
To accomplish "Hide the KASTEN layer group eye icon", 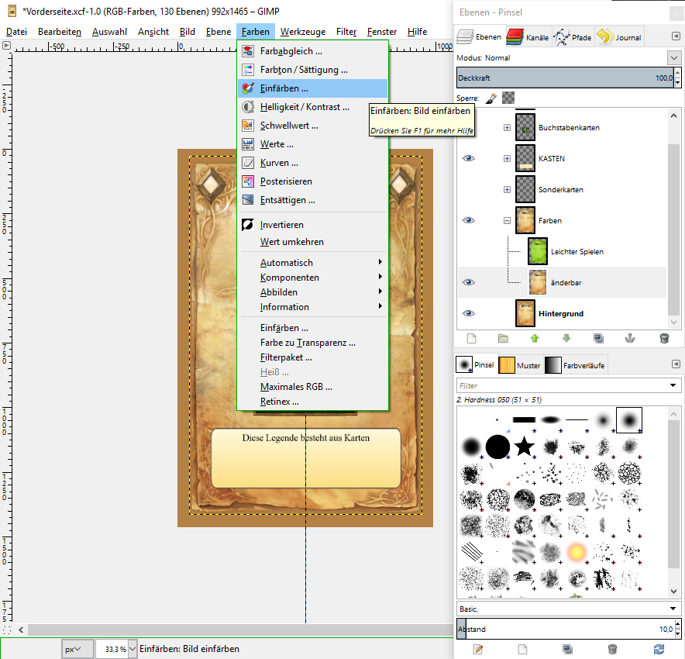I will point(468,158).
